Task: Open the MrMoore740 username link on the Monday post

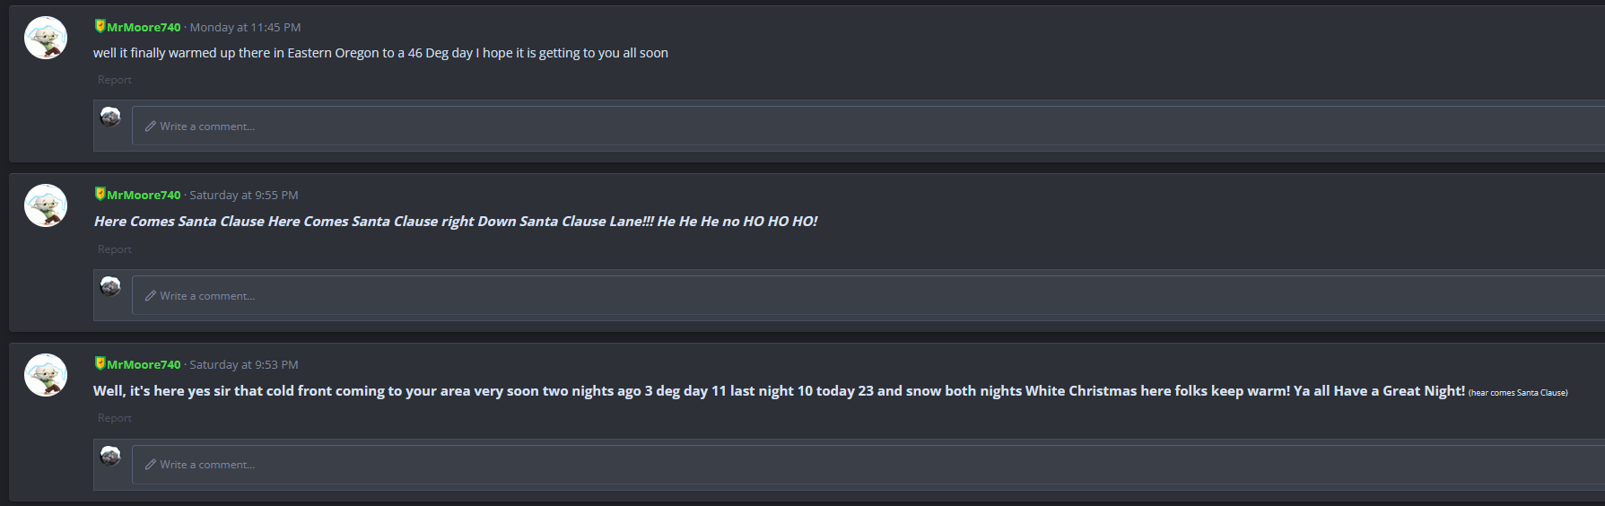Action: [144, 28]
